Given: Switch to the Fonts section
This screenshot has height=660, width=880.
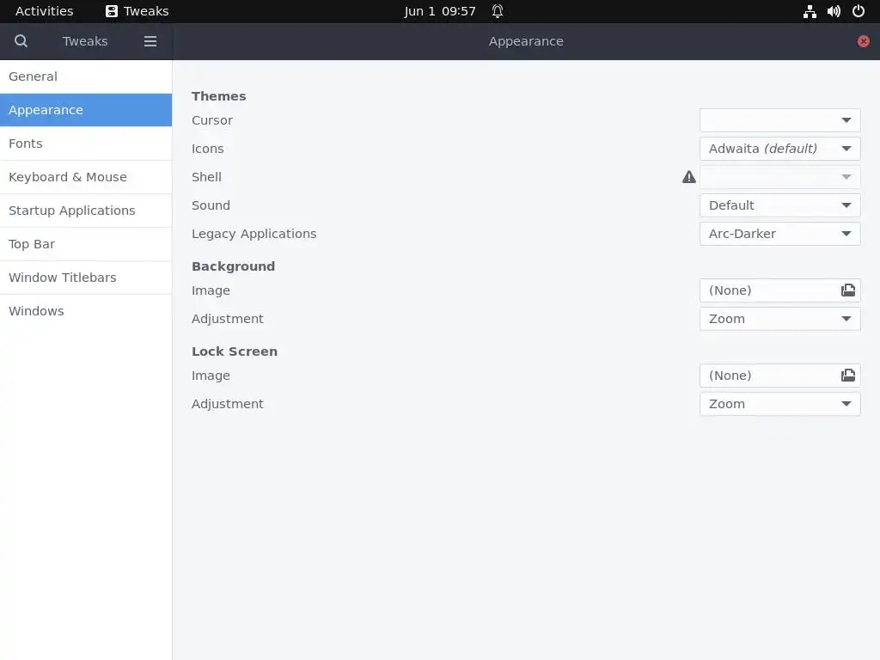Looking at the screenshot, I should tap(86, 144).
